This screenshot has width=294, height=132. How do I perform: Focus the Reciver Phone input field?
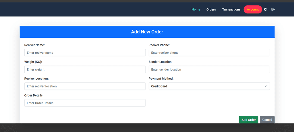point(209,53)
